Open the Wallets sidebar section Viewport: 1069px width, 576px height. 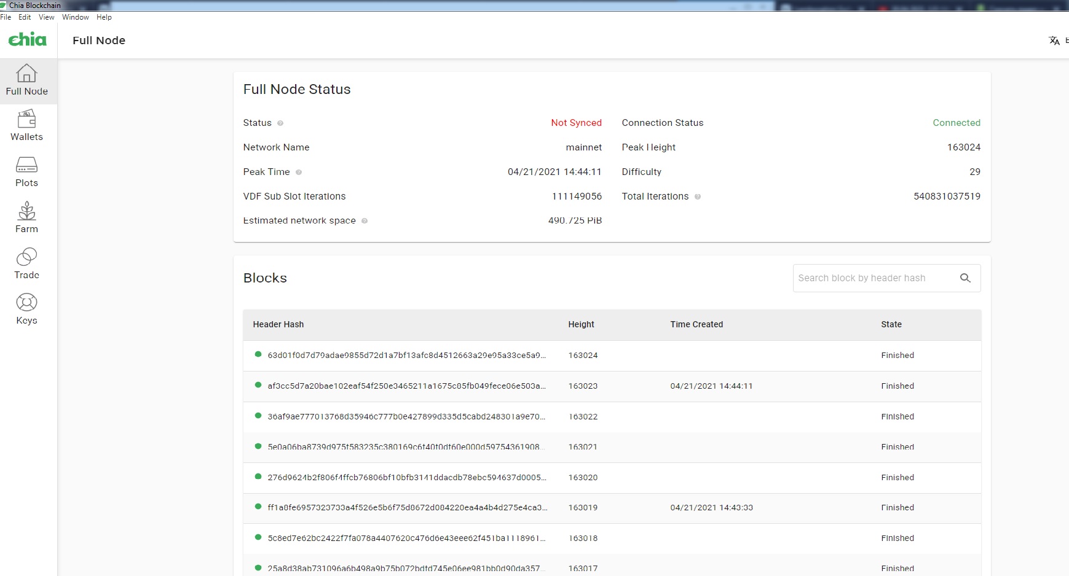(x=27, y=126)
